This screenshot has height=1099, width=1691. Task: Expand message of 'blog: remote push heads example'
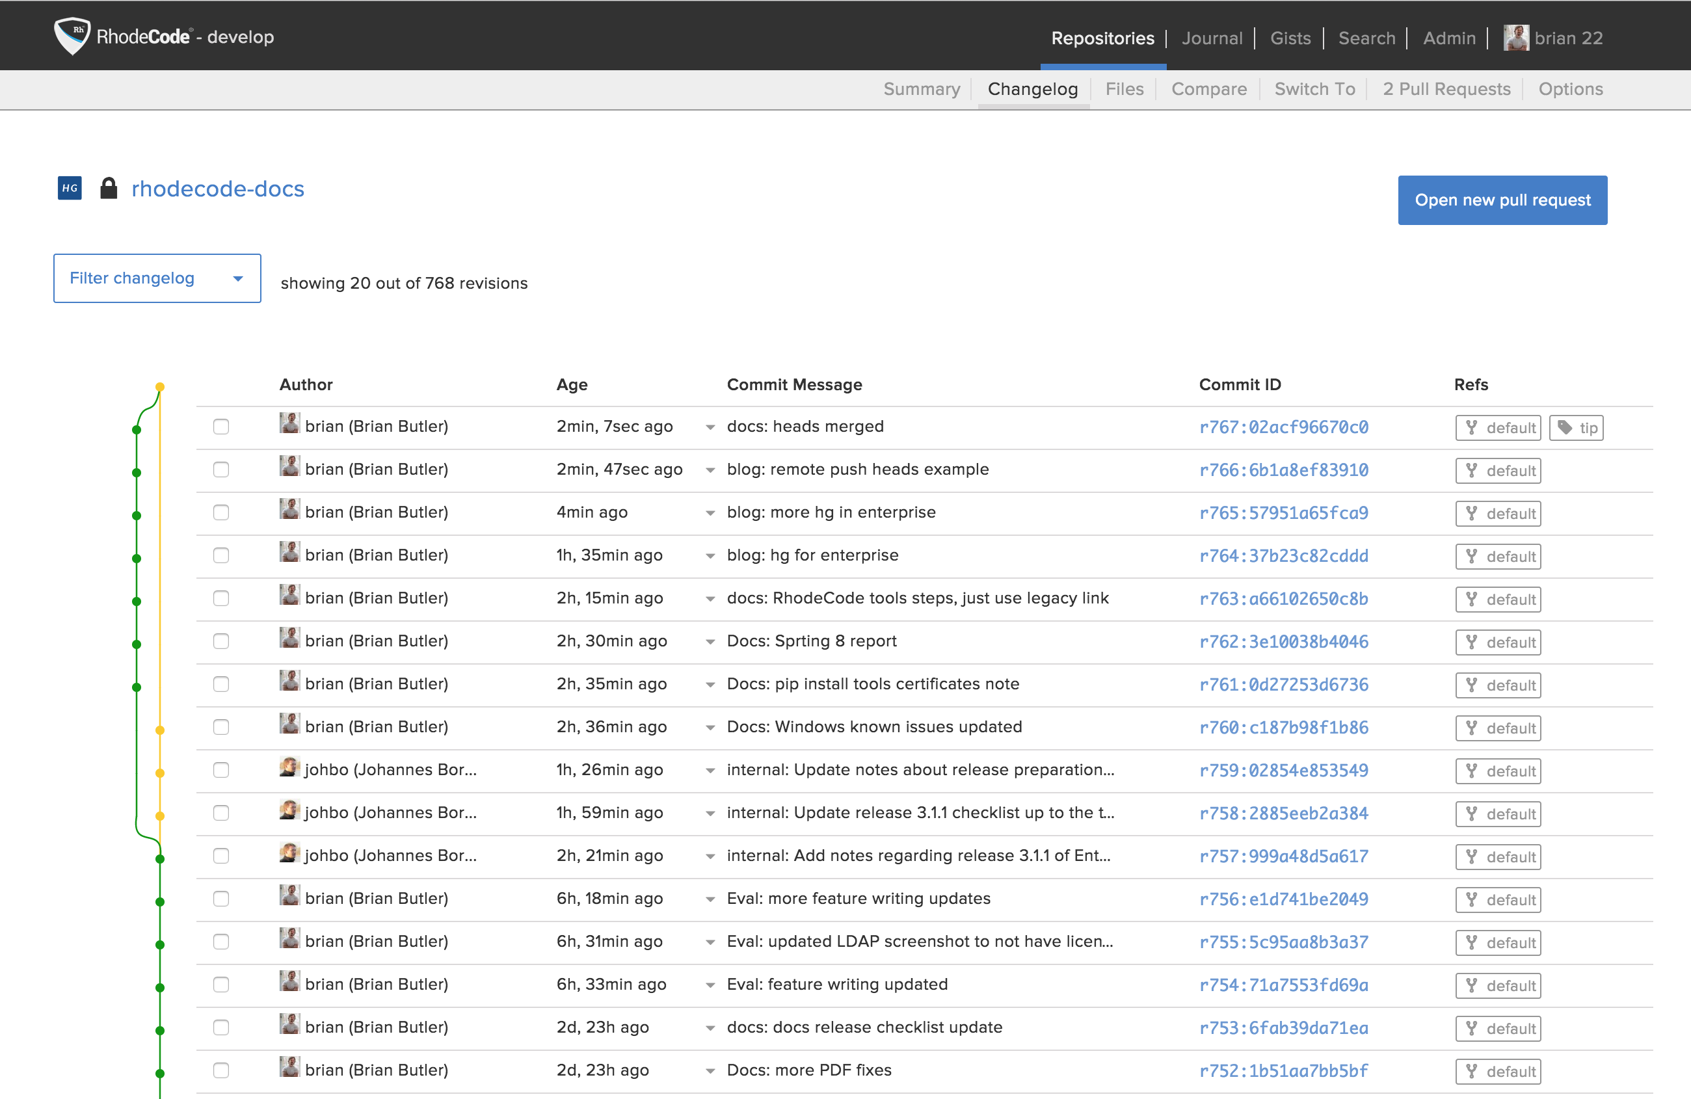(x=710, y=470)
